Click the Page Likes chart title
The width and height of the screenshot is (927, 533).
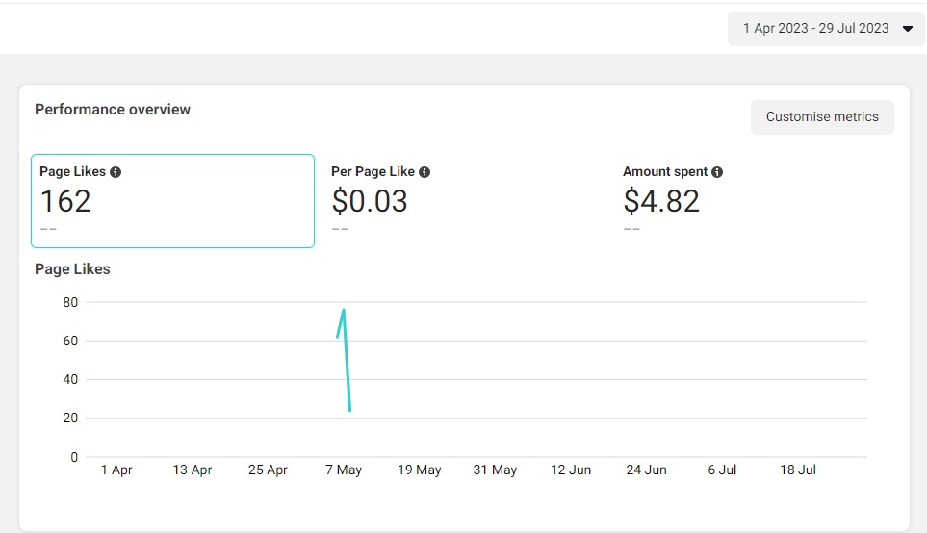tap(72, 268)
